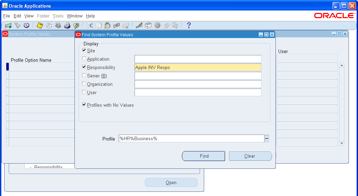Open the File menu
This screenshot has width=358, height=196.
click(x=7, y=16)
